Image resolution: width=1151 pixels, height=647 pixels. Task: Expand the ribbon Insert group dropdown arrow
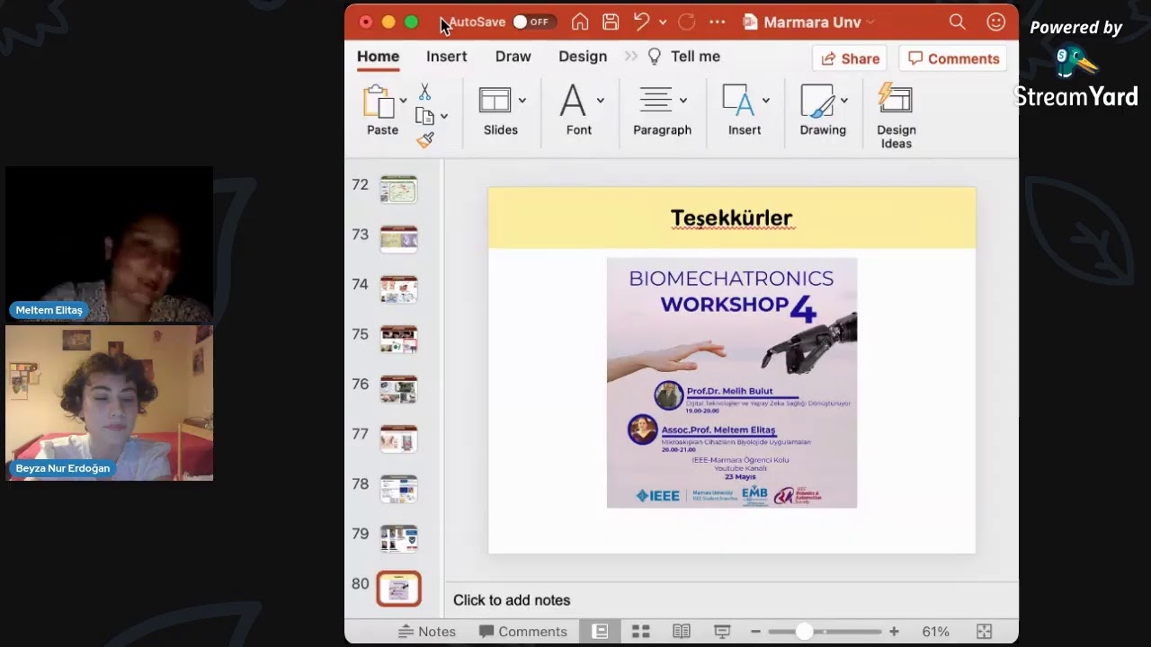(766, 101)
